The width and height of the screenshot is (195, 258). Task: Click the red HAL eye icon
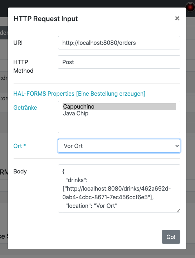click(x=190, y=7)
